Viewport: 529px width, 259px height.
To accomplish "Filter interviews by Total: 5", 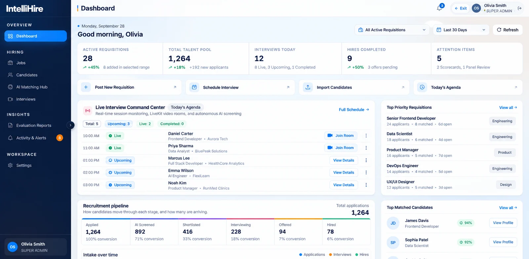I will (x=92, y=124).
